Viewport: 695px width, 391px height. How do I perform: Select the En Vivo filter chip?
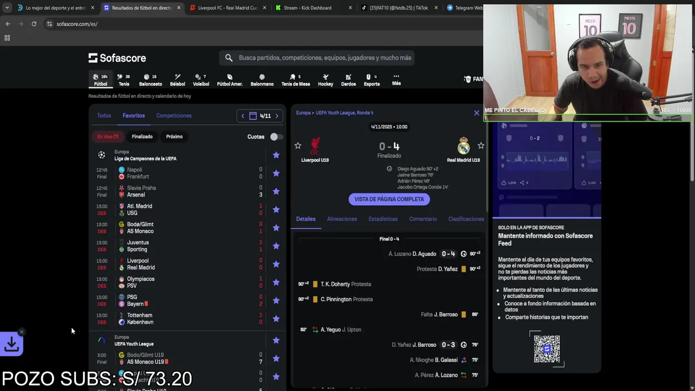108,137
